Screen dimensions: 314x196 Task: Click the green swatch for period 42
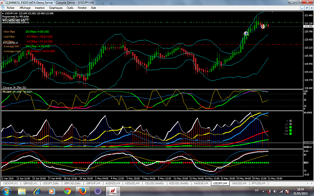[290, 127]
